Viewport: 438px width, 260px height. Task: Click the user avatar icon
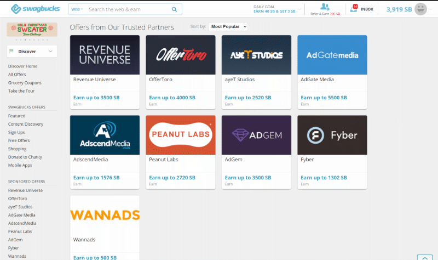[420, 9]
